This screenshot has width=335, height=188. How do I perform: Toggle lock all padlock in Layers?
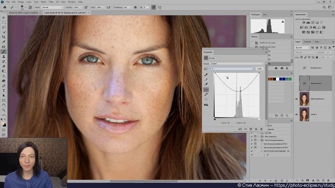pos(317,57)
